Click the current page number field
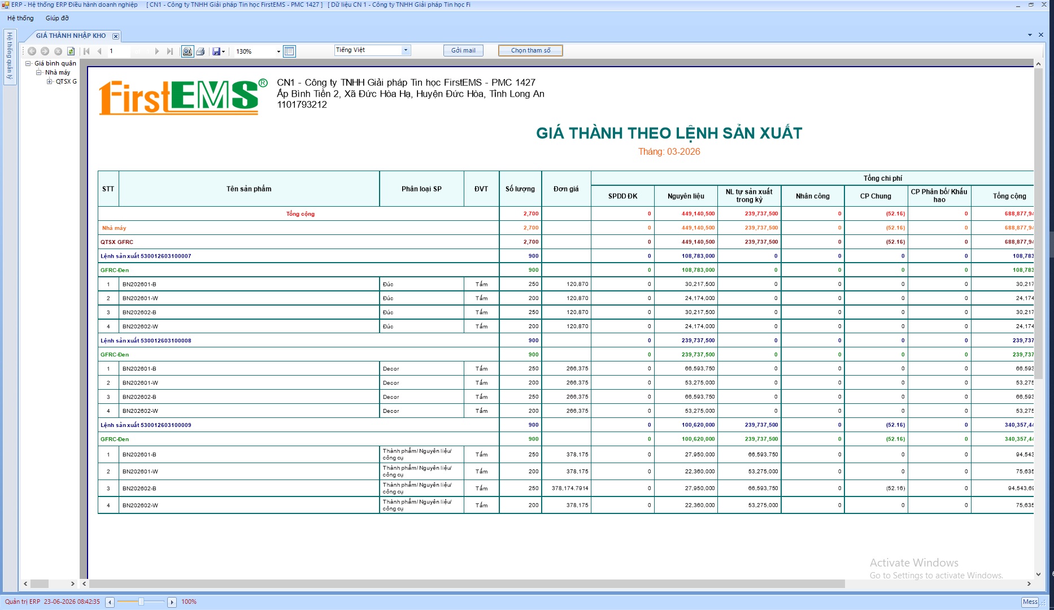This screenshot has width=1054, height=610. (x=119, y=51)
